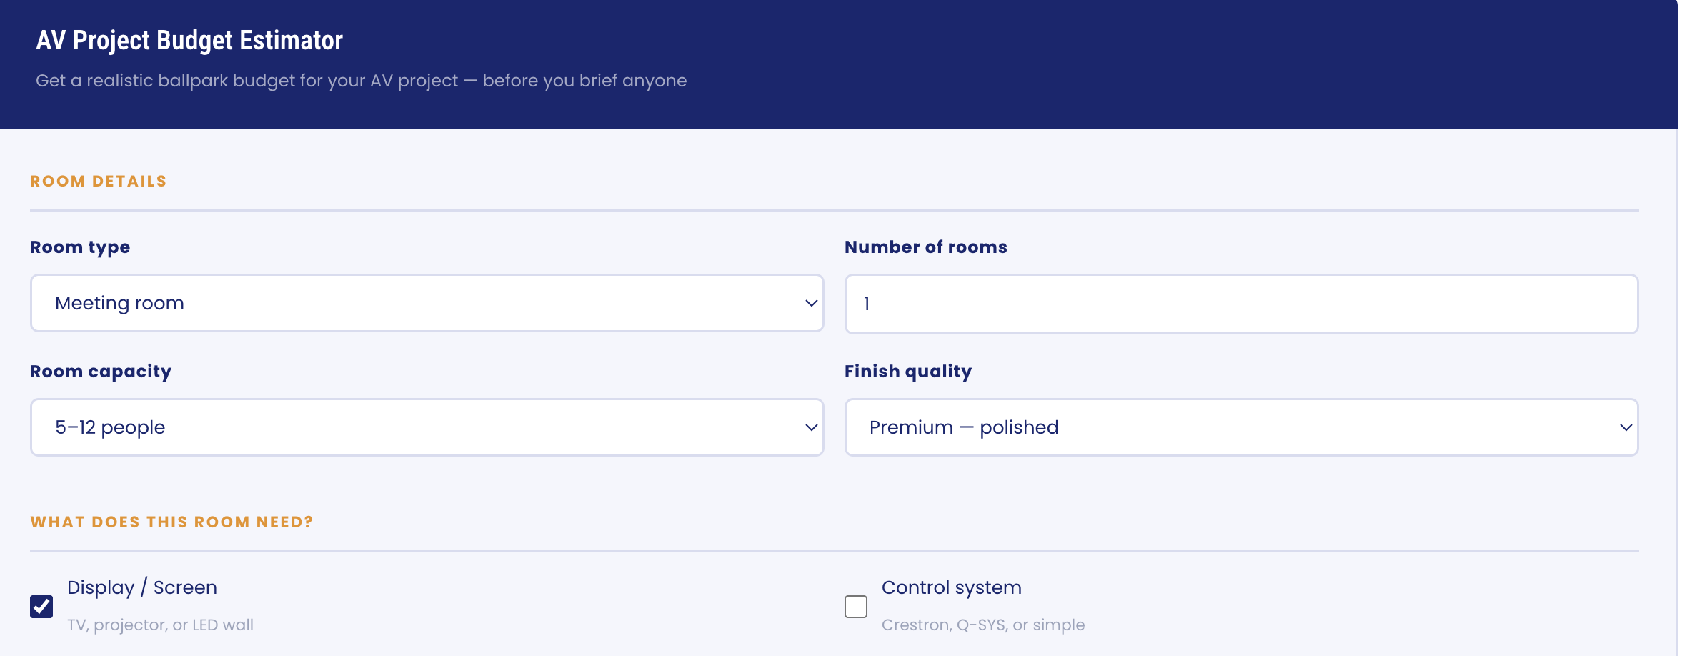Open the "5–12 people" capacity dropdown

[x=427, y=427]
